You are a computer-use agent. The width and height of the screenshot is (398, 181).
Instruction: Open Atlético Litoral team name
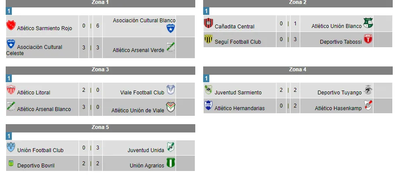tap(33, 93)
